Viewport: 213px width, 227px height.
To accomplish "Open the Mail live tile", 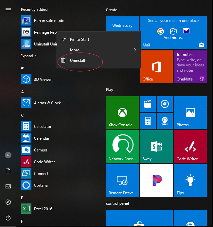I will 173,33.
